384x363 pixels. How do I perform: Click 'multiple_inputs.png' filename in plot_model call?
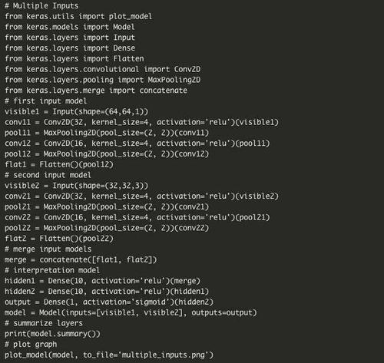pos(164,355)
